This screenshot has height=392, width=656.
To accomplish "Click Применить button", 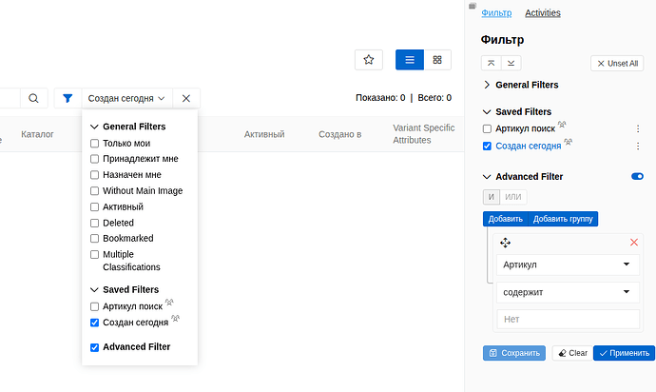I will pyautogui.click(x=625, y=353).
